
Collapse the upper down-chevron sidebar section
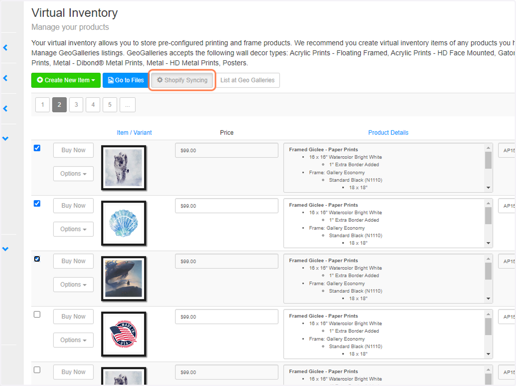click(6, 139)
